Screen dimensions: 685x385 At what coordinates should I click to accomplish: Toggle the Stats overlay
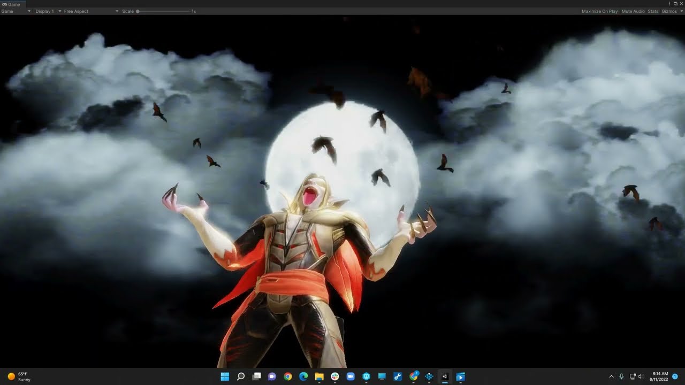[x=653, y=11]
